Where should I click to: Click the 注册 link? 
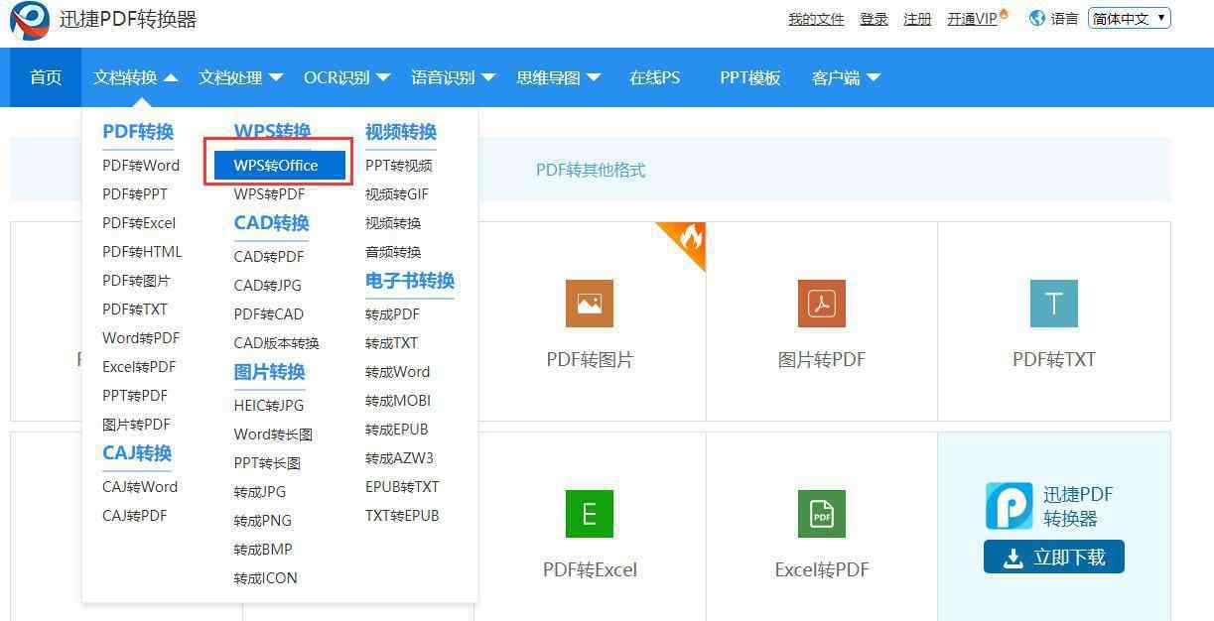(917, 19)
